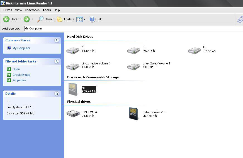The height and width of the screenshot is (158, 243).
Task: Open Search via magnifier icon
Action: point(40,19)
